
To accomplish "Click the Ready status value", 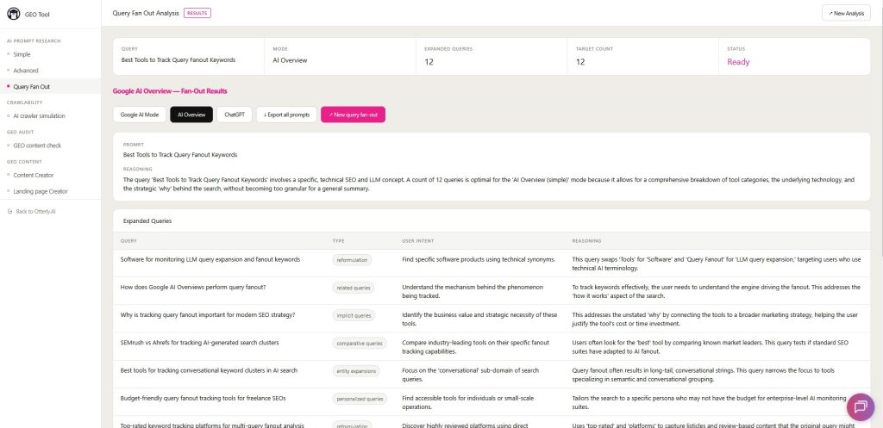I will [738, 62].
